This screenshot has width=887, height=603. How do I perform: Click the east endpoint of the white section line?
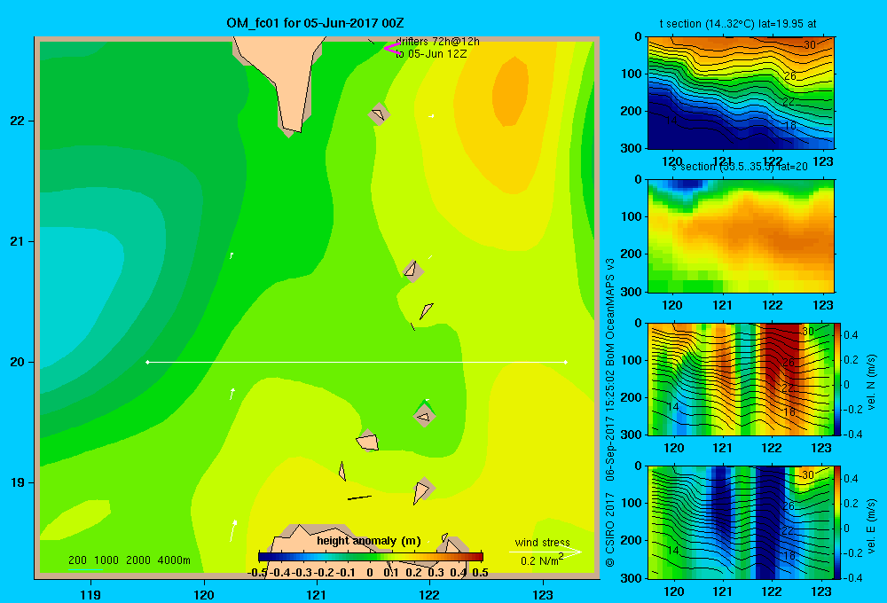click(x=566, y=362)
